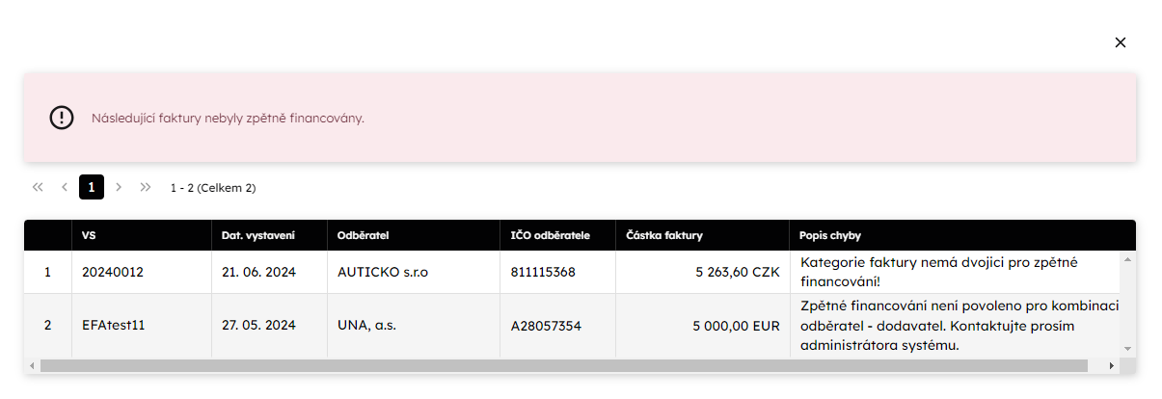Select invoice row EFAtest11
The width and height of the screenshot is (1162, 399).
(x=114, y=325)
